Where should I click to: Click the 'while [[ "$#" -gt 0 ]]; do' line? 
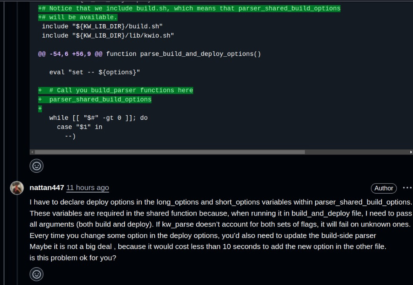coord(98,118)
